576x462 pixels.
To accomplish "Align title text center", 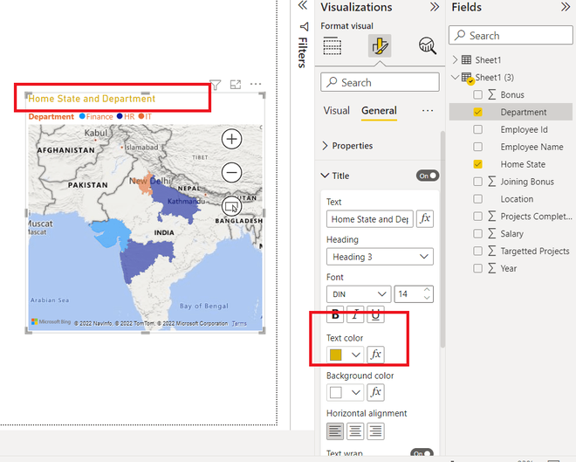I will click(355, 431).
